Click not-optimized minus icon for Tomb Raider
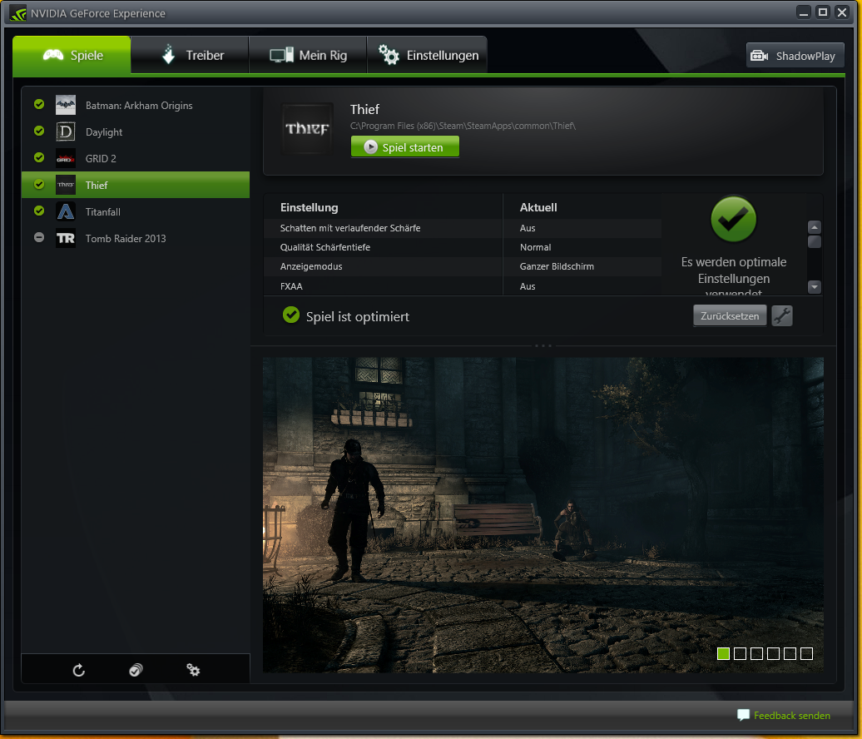Viewport: 862px width, 739px height. click(39, 237)
